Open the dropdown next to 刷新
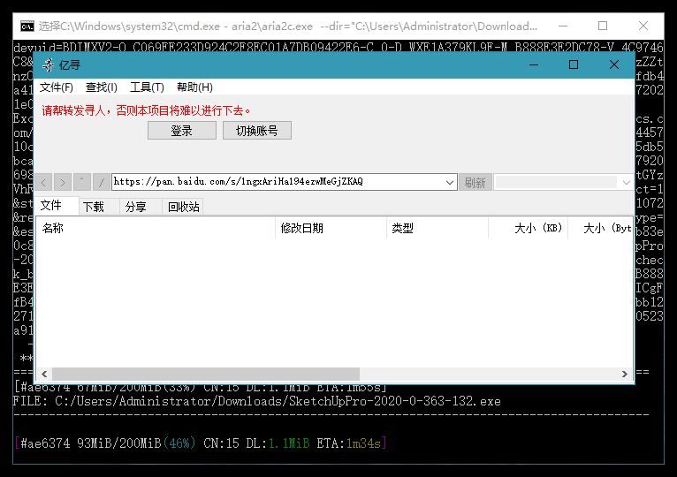The image size is (677, 477). click(x=625, y=182)
